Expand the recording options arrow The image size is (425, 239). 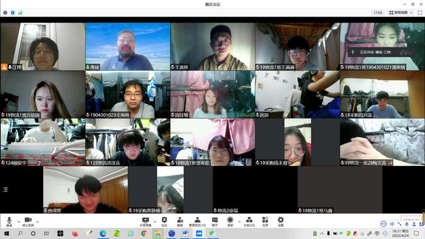(x=239, y=222)
